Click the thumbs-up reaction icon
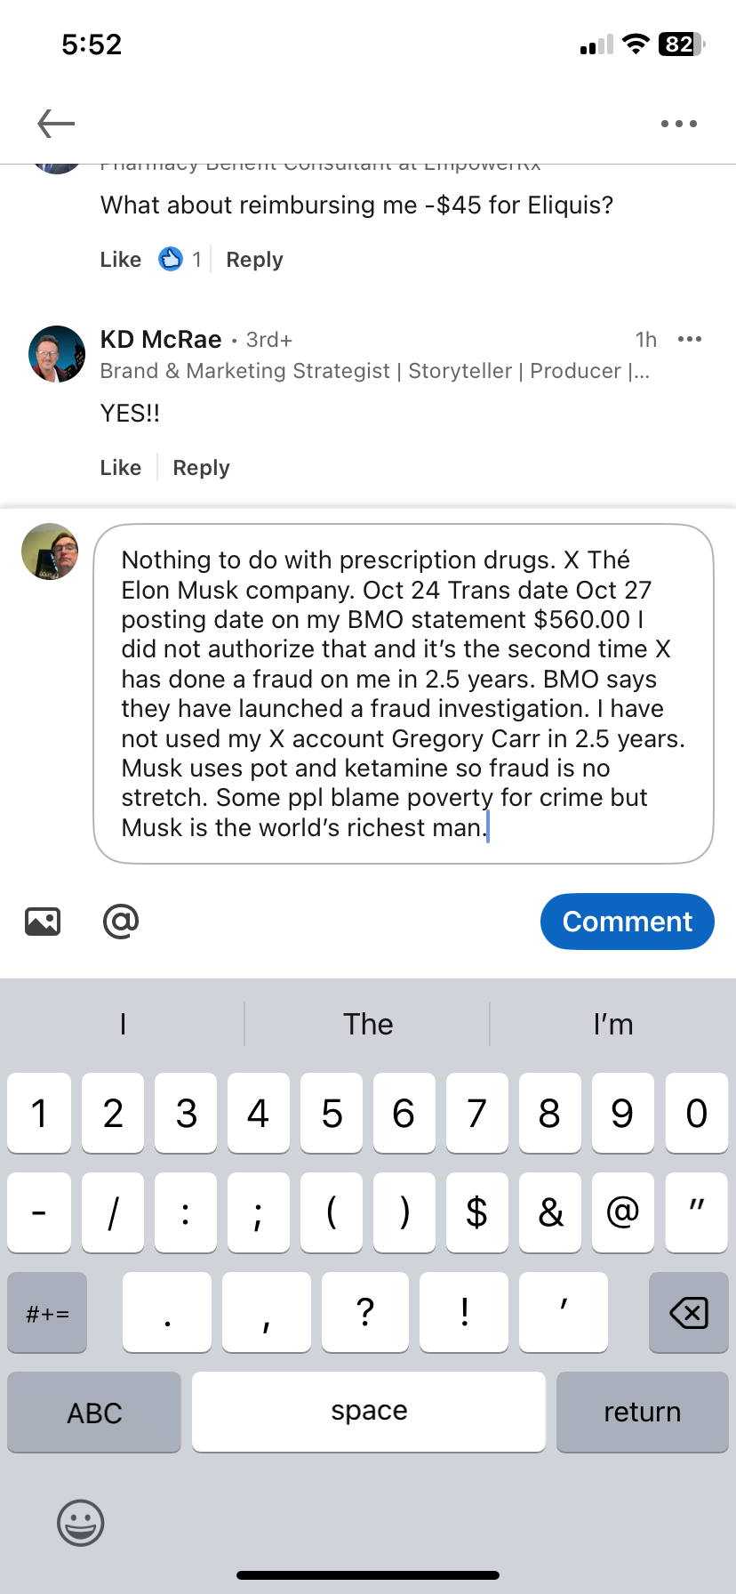736x1594 pixels. click(171, 259)
